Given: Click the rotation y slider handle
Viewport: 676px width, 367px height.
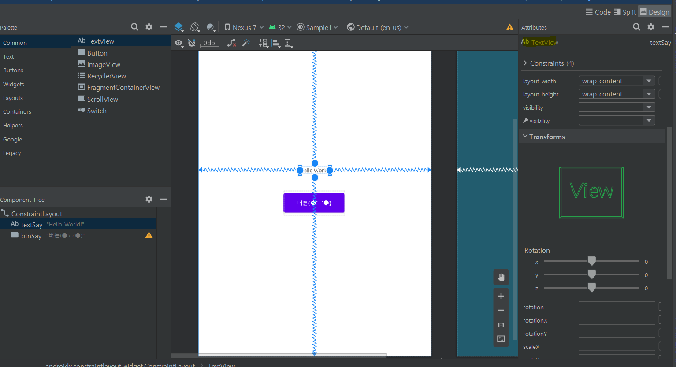Looking at the screenshot, I should pos(592,274).
